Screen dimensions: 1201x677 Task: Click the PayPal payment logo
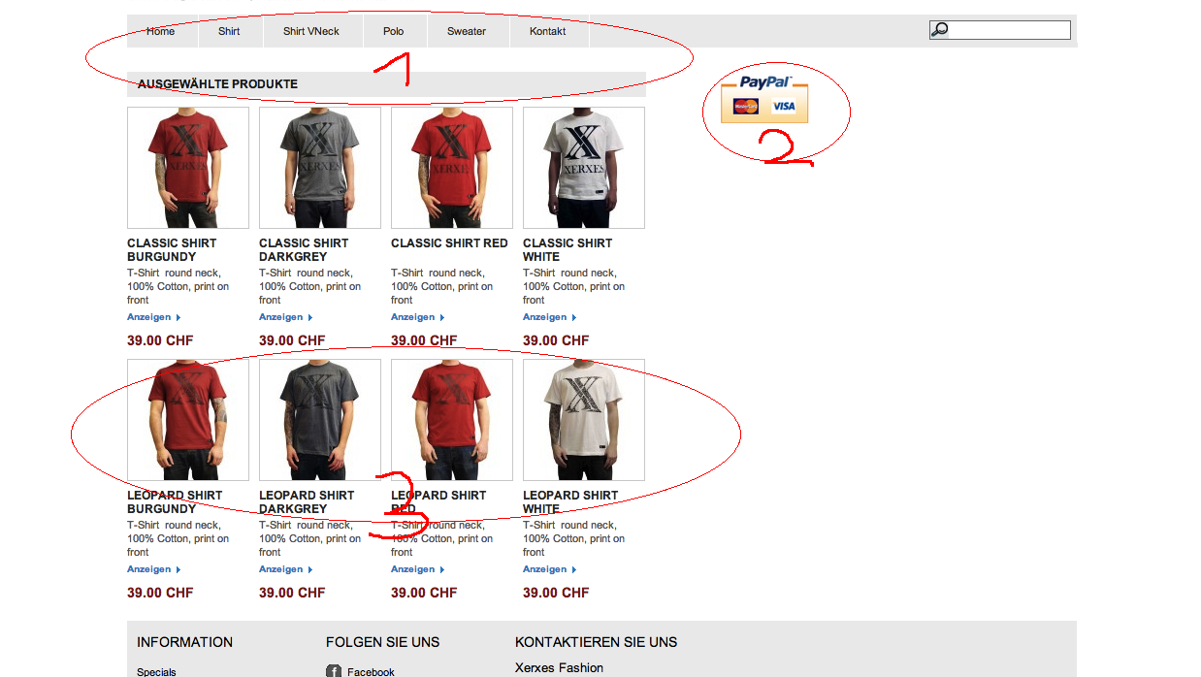click(764, 98)
